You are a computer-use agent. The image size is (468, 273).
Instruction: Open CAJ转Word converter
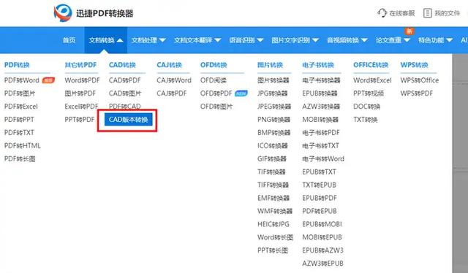(x=174, y=80)
